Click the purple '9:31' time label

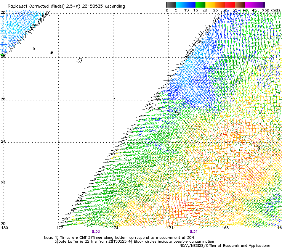pos(194,232)
